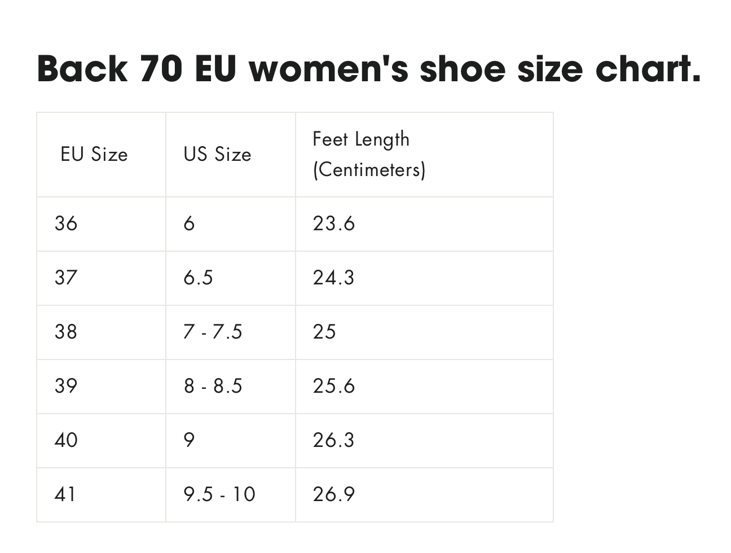Viewport: 731px width, 553px height.
Task: Click the US size 8 - 8.5 cell
Action: point(213,386)
